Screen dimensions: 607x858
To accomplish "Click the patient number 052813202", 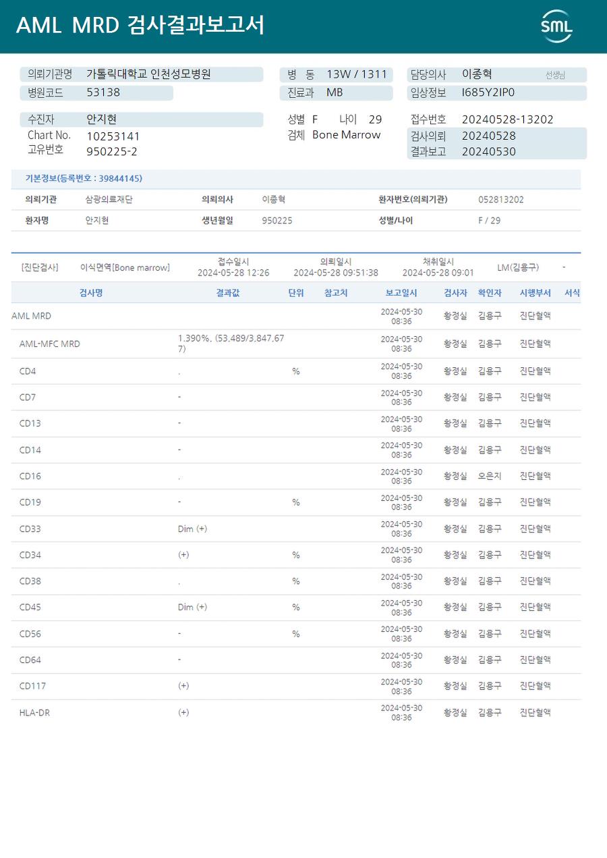I will pos(500,200).
